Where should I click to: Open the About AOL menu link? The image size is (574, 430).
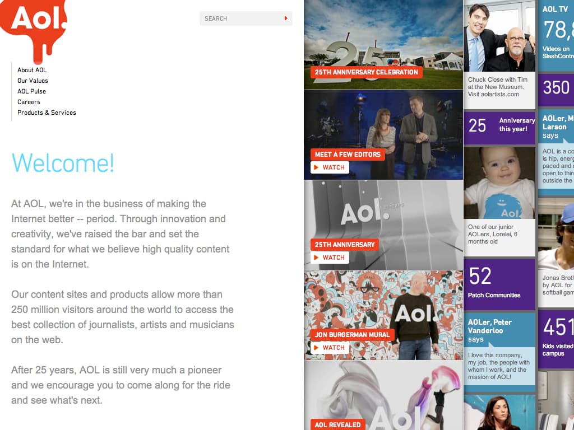click(x=32, y=70)
